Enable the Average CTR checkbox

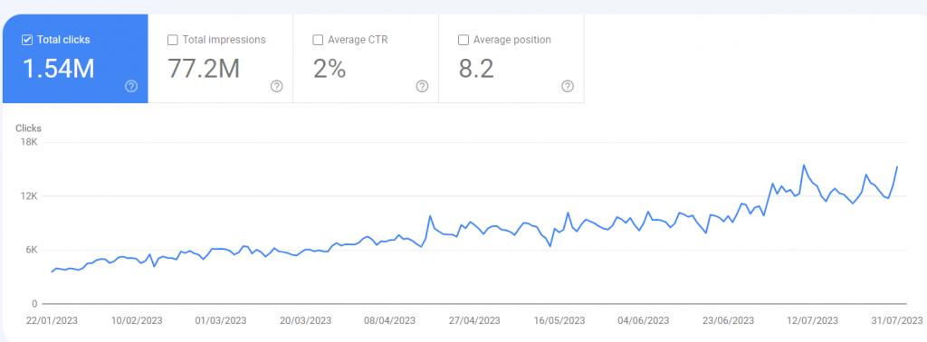click(318, 40)
